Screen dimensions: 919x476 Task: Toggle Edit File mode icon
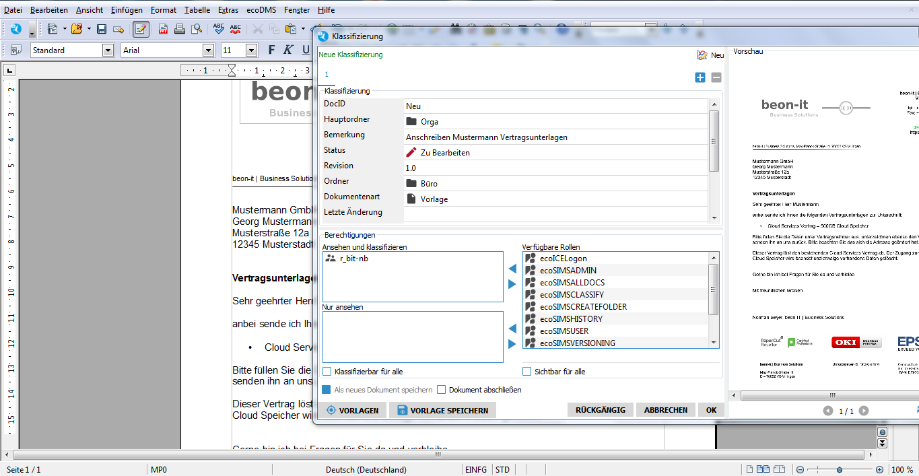point(141,29)
